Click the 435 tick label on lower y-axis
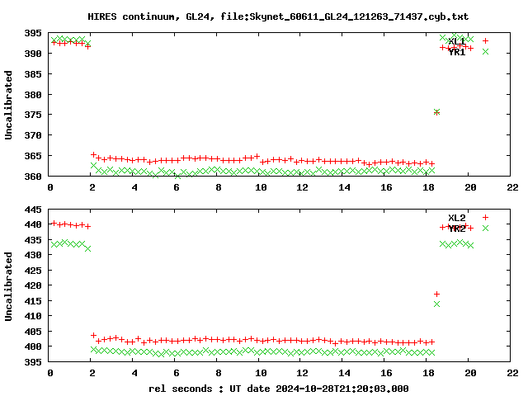This screenshot has height=396, width=528. (x=33, y=240)
